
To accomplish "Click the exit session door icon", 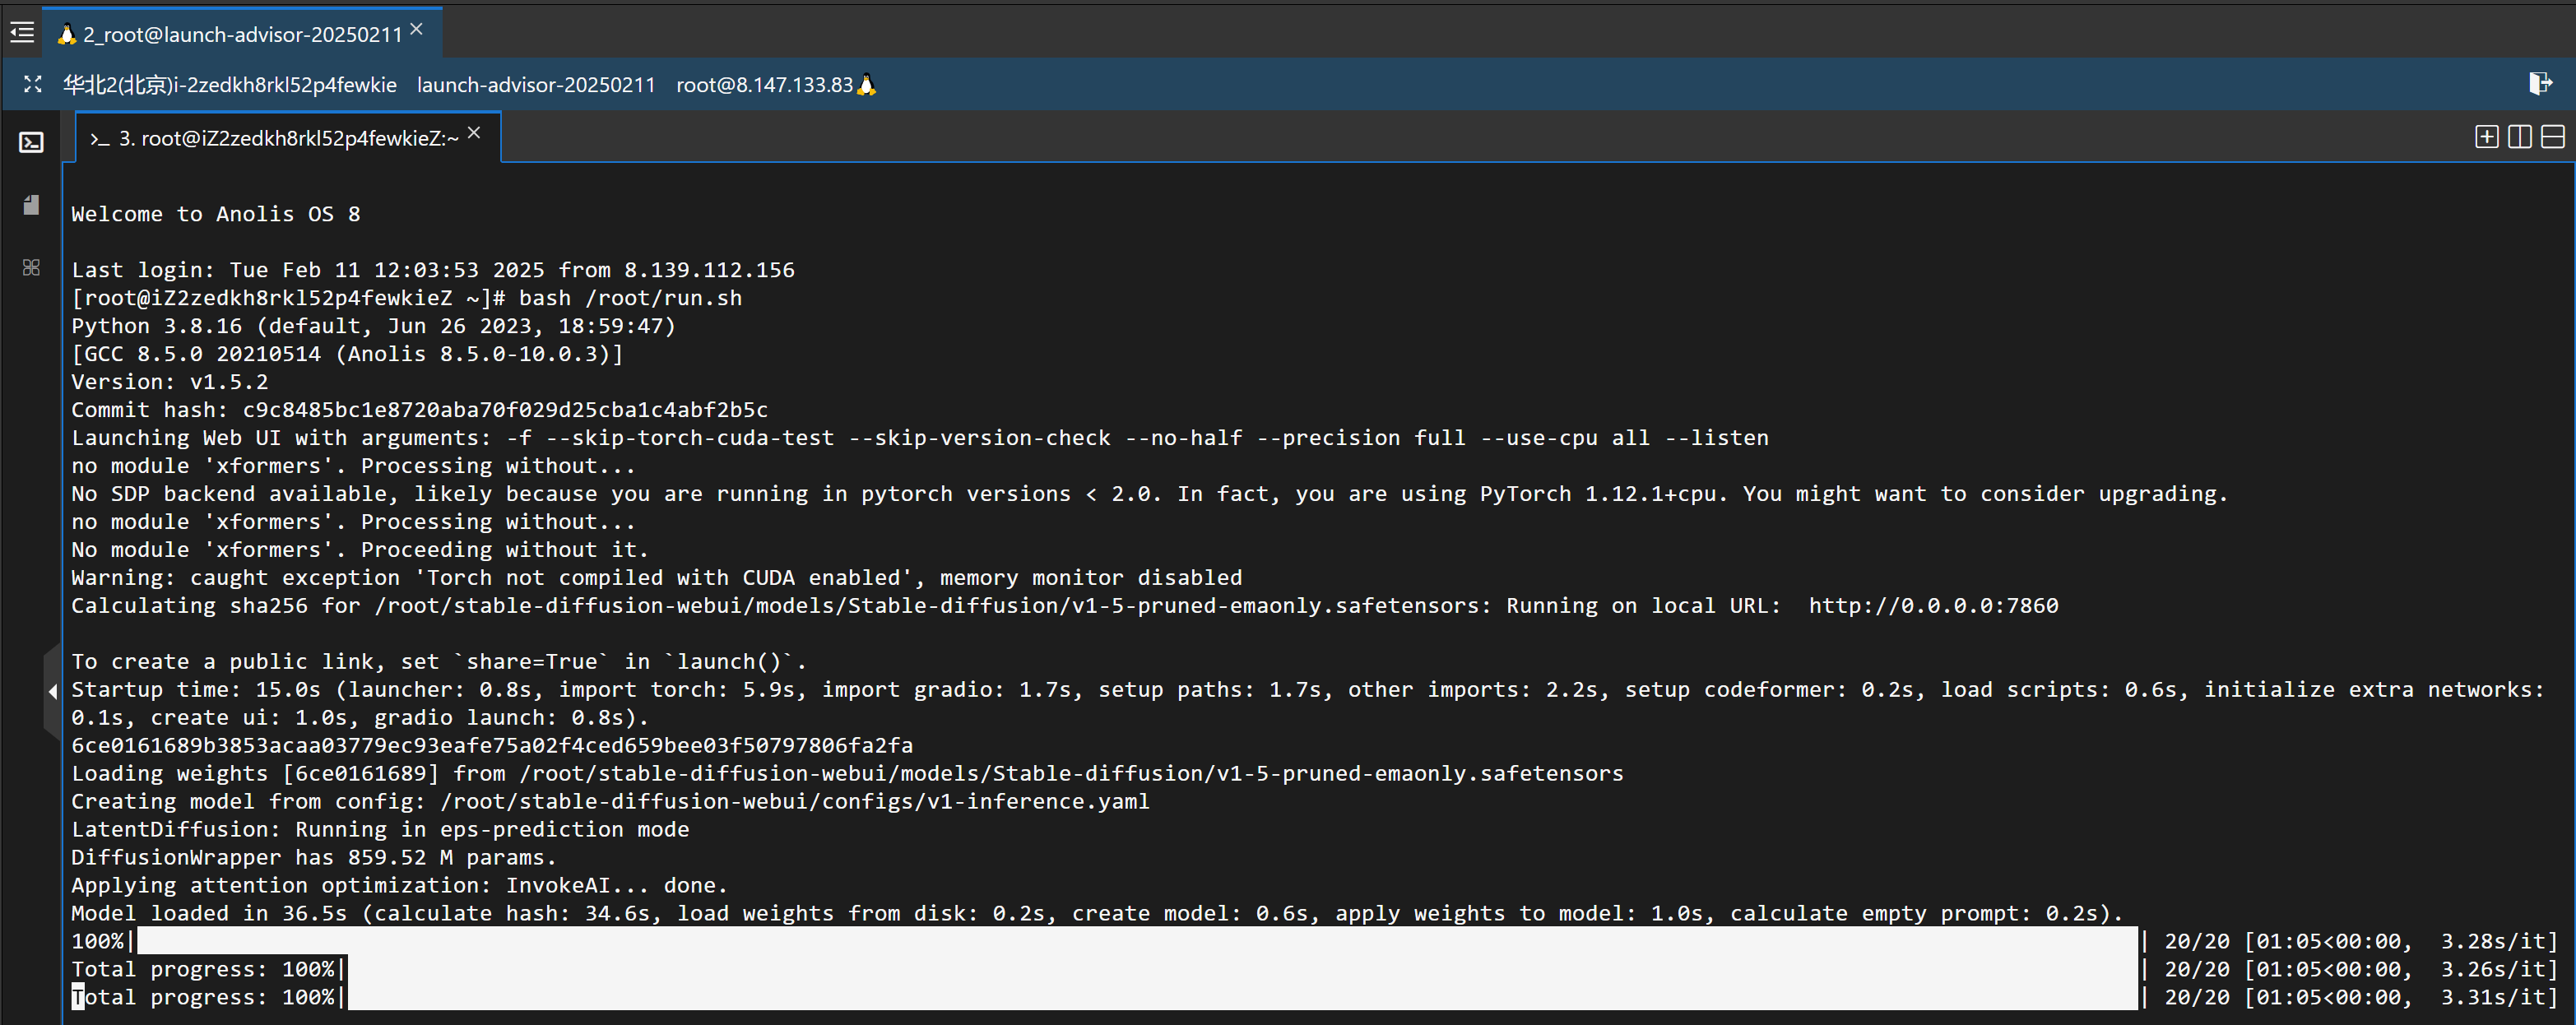I will click(x=2540, y=83).
